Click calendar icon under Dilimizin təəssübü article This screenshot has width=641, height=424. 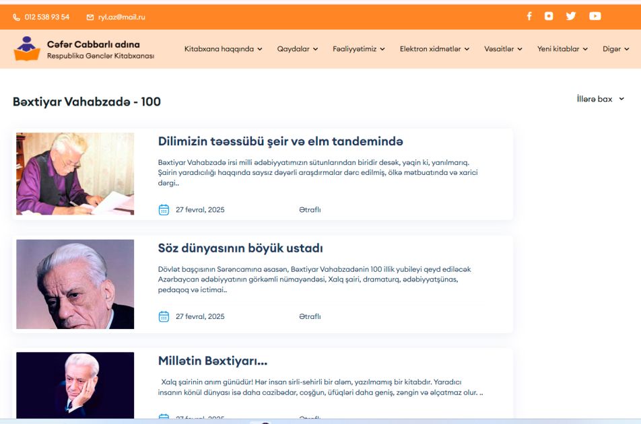164,209
